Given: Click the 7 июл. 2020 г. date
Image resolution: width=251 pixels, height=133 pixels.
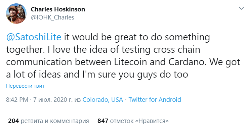Looking at the screenshot, I should tap(53, 99).
